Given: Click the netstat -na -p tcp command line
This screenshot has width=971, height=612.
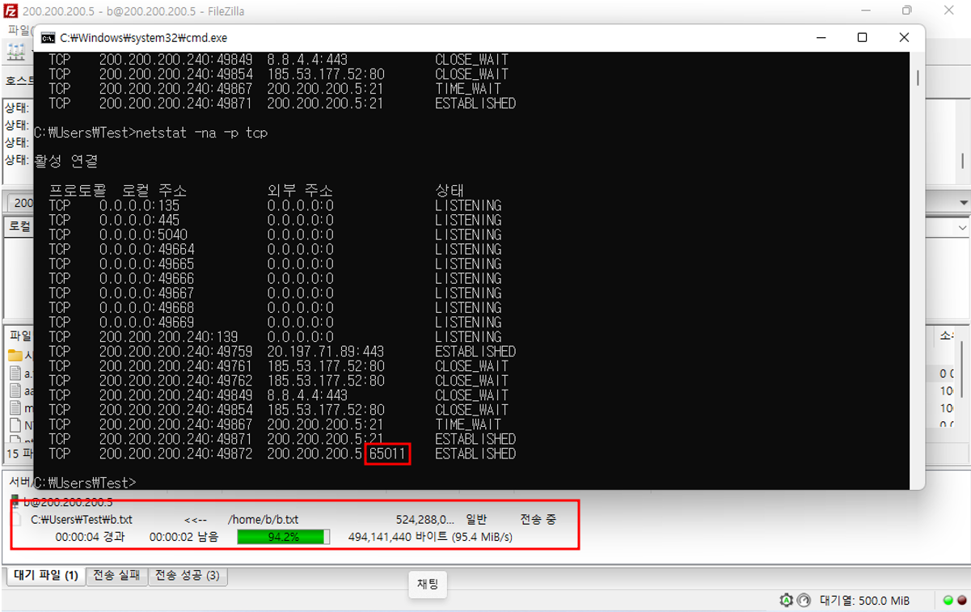Looking at the screenshot, I should (x=202, y=133).
